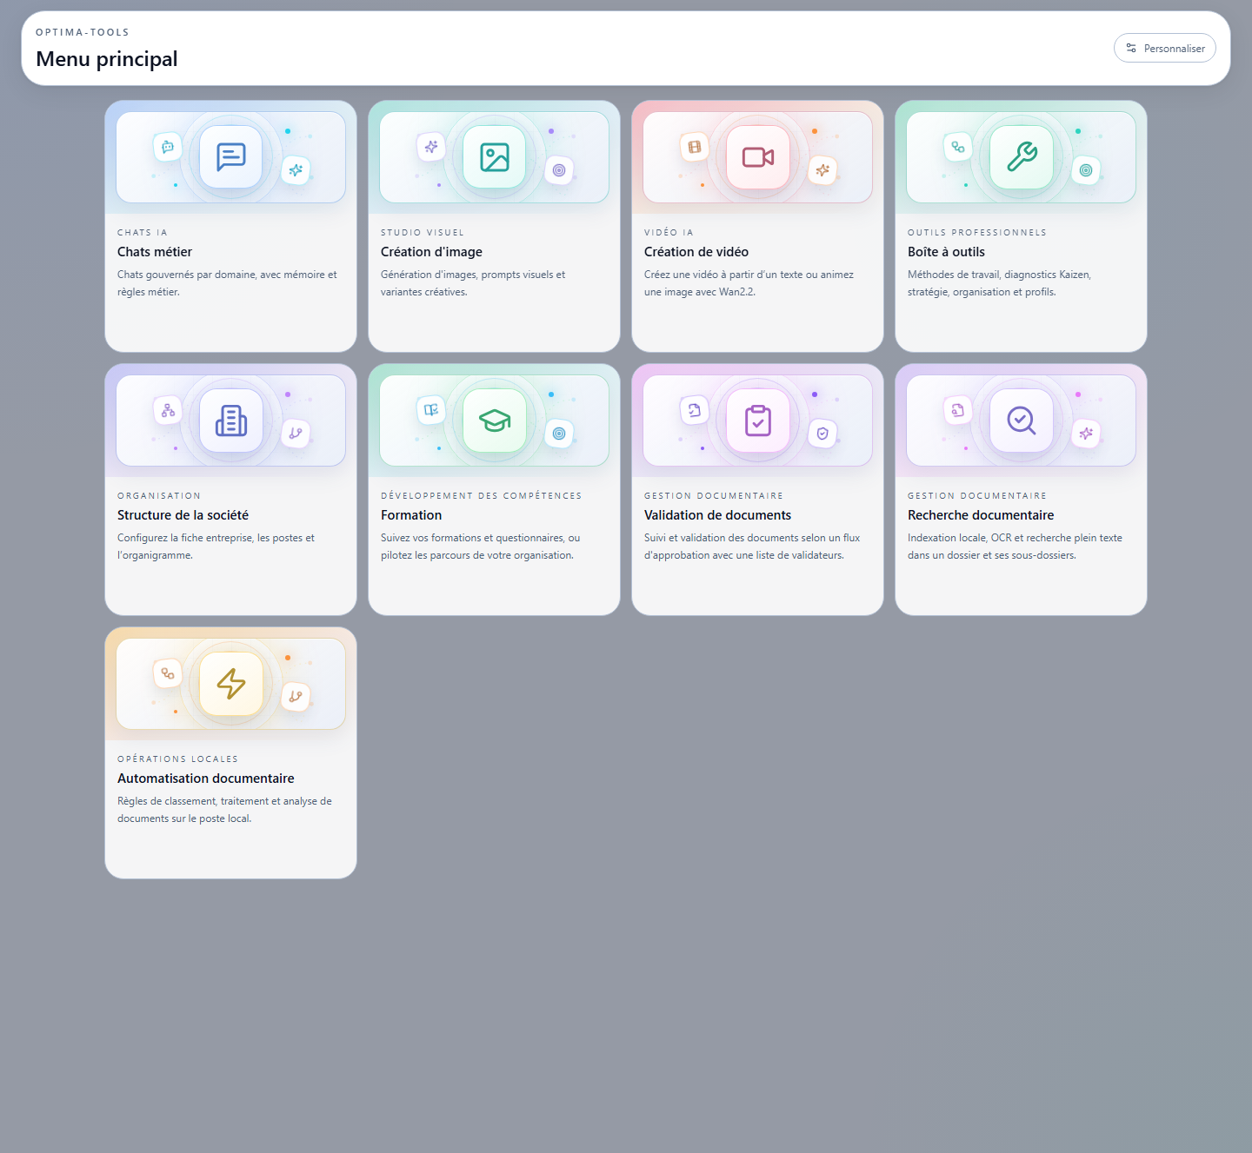Click the small branch icon on Structure de la société card
The height and width of the screenshot is (1153, 1252).
pos(296,434)
